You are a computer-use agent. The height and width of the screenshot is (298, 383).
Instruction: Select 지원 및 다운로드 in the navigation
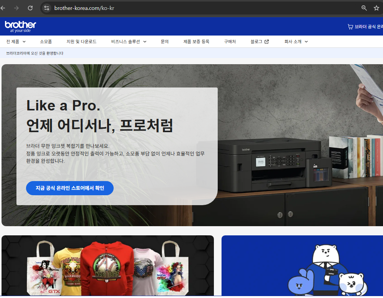(81, 41)
